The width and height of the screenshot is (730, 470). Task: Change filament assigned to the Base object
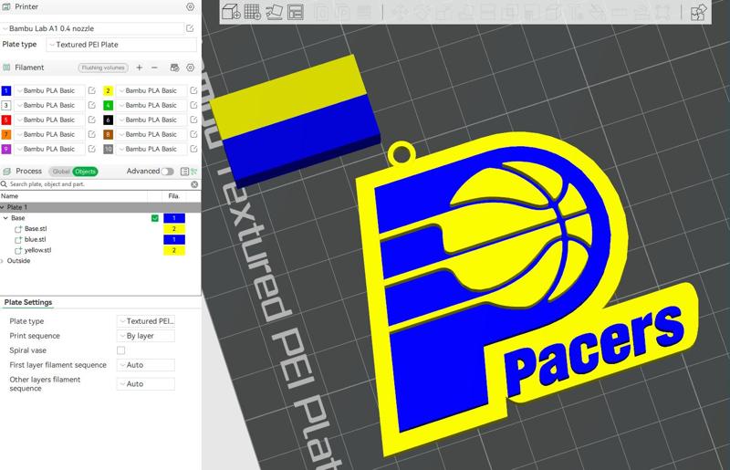(174, 218)
